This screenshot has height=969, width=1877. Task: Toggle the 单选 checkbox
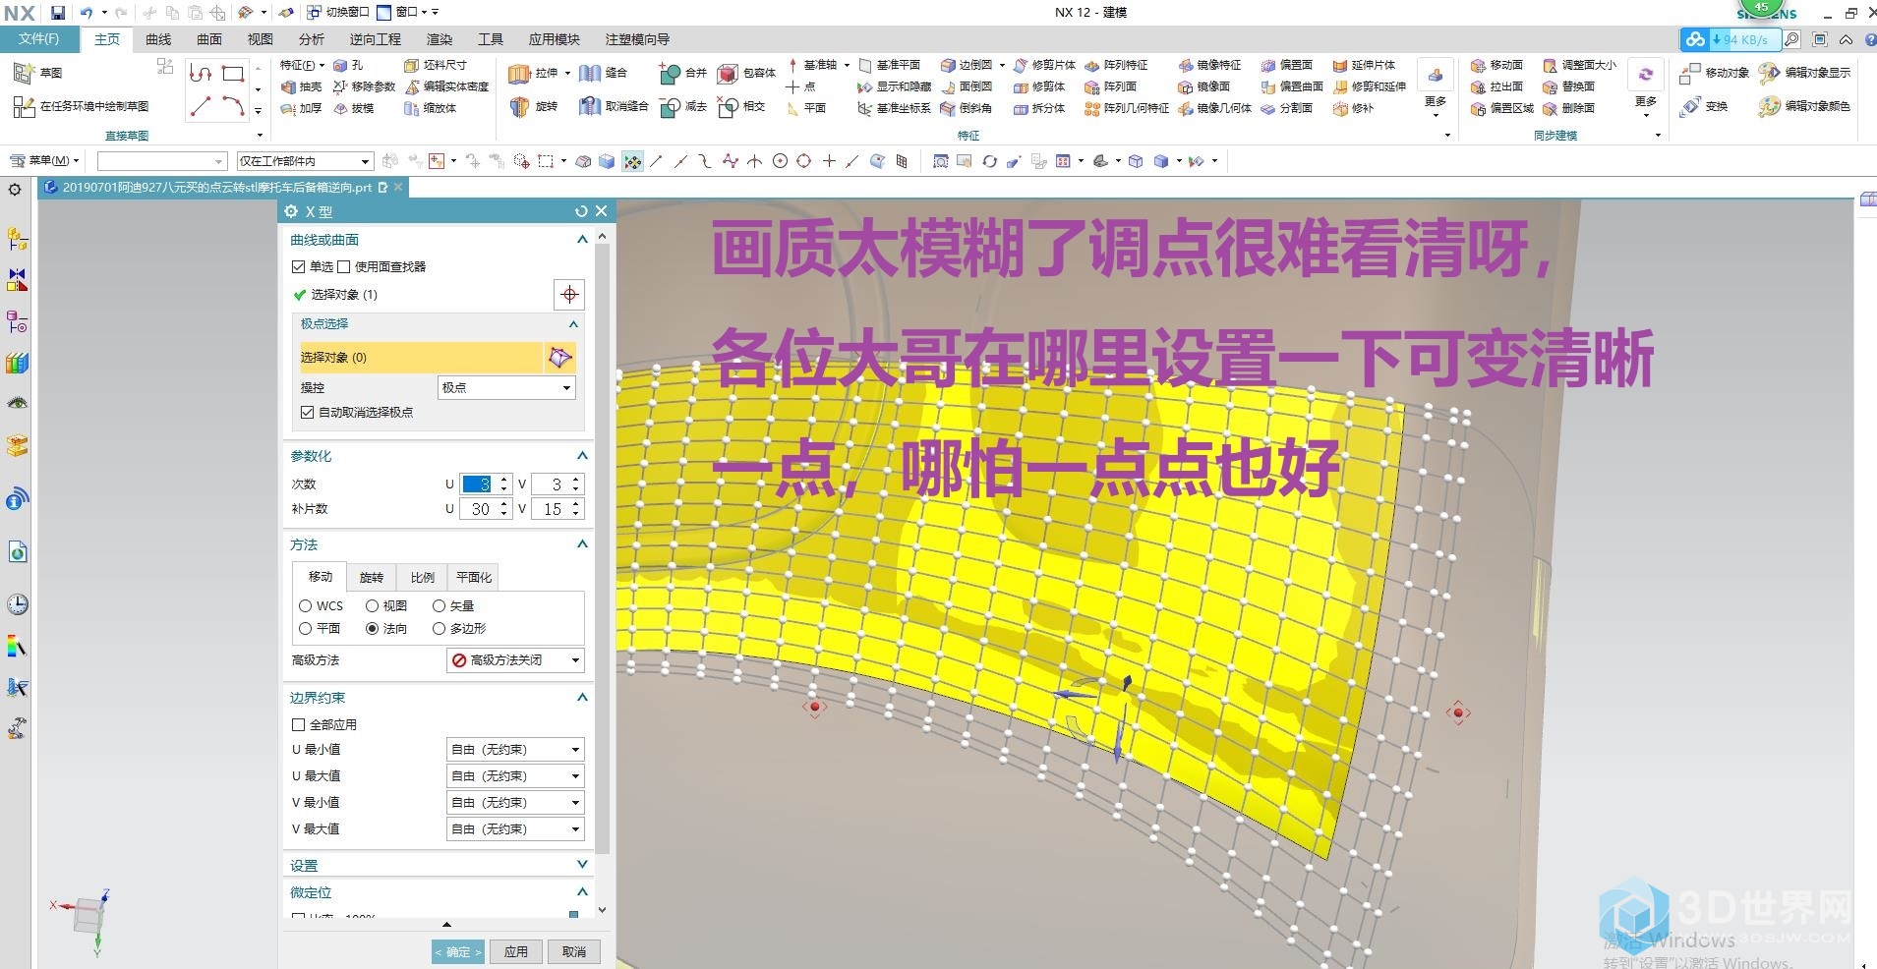pyautogui.click(x=299, y=266)
